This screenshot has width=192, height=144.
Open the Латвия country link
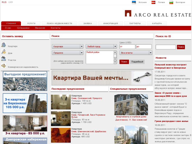click(x=161, y=2)
